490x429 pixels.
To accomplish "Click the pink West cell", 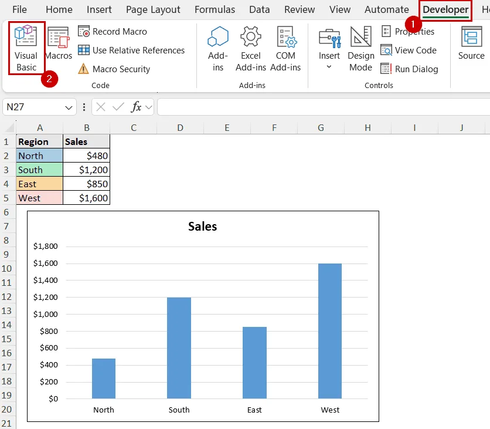I will coord(40,198).
